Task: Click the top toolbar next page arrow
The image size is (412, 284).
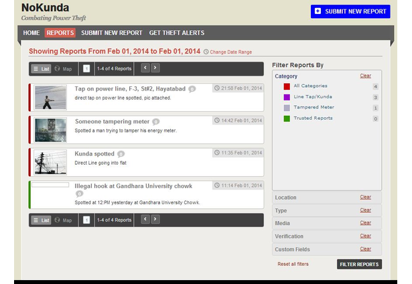Action: 155,68
